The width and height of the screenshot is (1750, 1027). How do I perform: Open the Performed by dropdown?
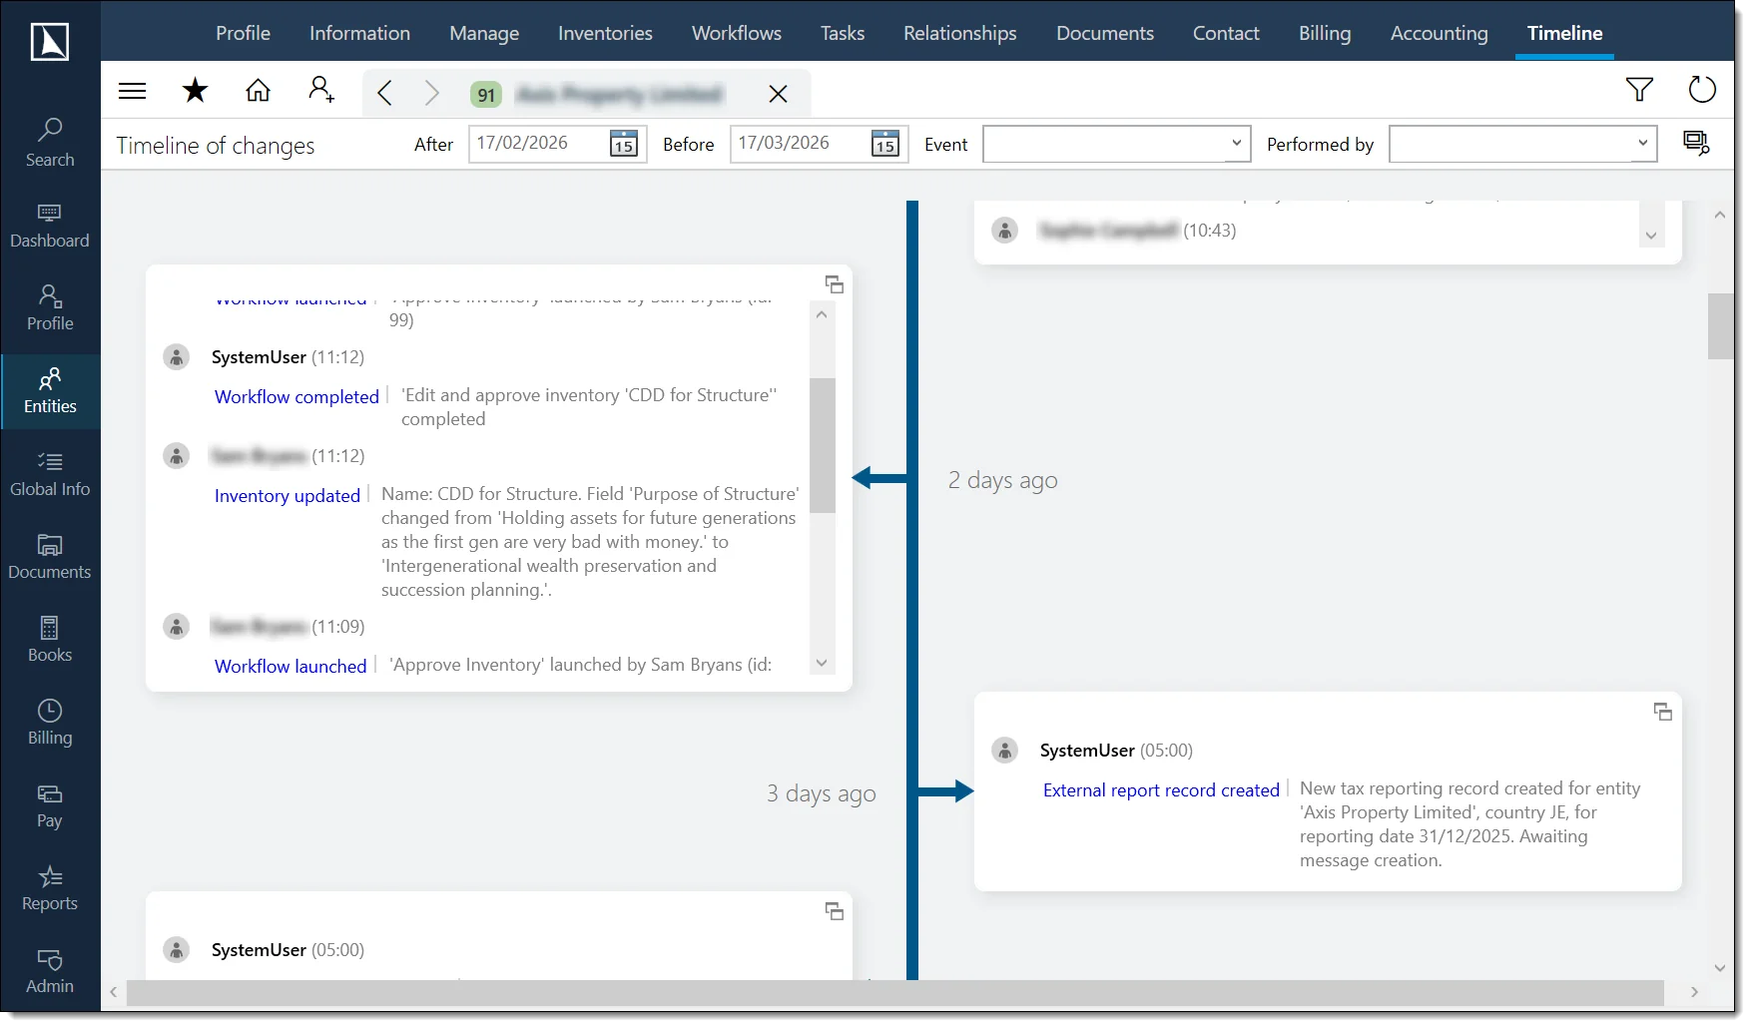point(1523,144)
